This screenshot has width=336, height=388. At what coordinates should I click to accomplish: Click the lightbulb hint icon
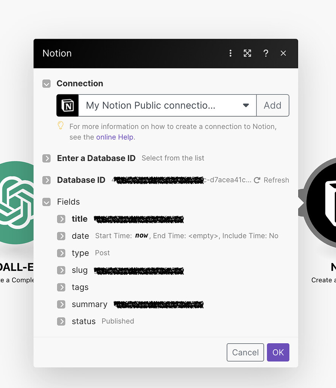click(61, 125)
